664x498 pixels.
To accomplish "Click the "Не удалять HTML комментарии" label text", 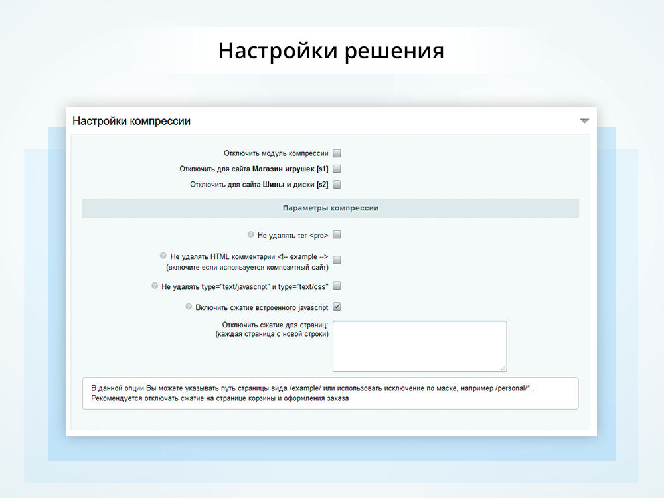I will tap(246, 255).
